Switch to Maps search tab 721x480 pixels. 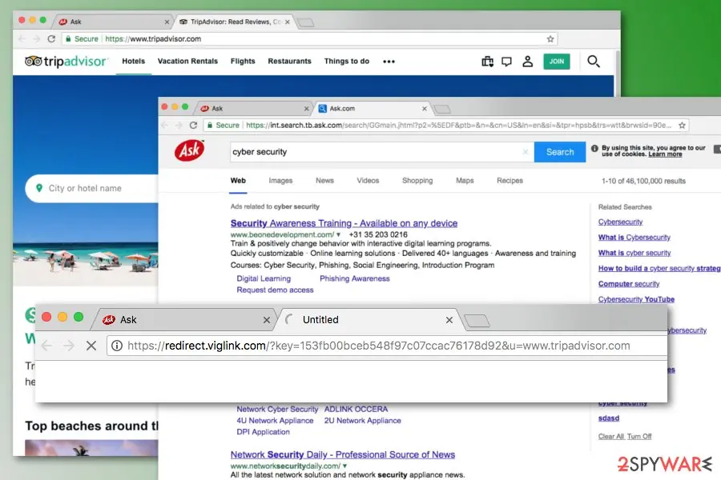coord(465,181)
